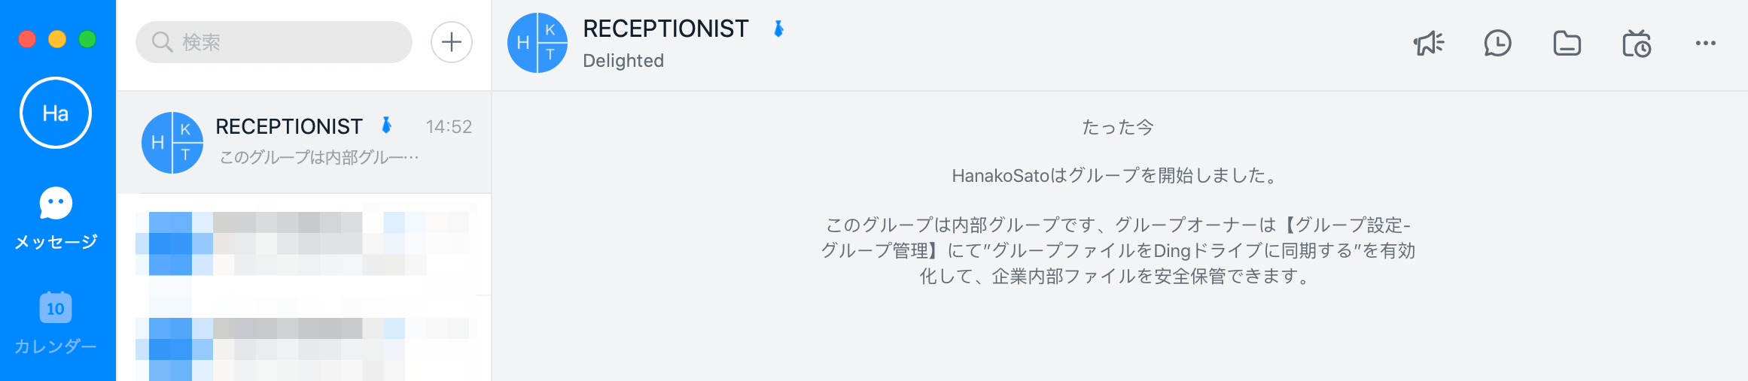Viewport: 1748px width, 381px height.
Task: Open the Ha profile avatar
Action: point(56,113)
